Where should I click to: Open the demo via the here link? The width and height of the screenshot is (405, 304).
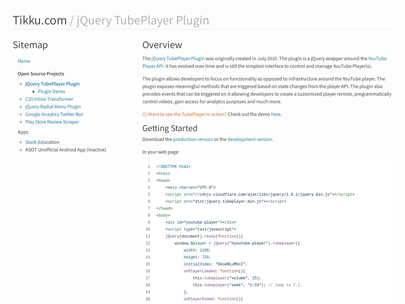click(x=276, y=114)
